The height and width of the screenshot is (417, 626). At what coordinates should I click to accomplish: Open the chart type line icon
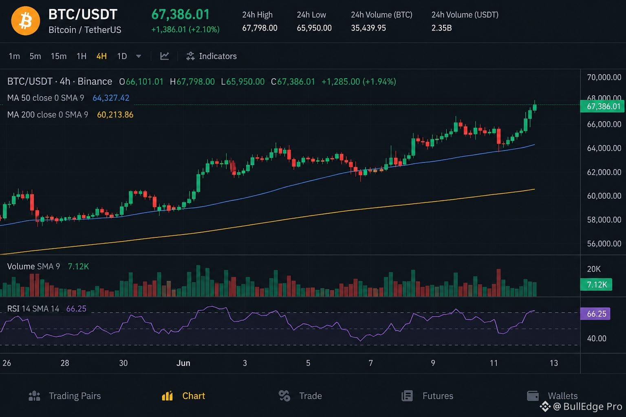click(x=165, y=56)
